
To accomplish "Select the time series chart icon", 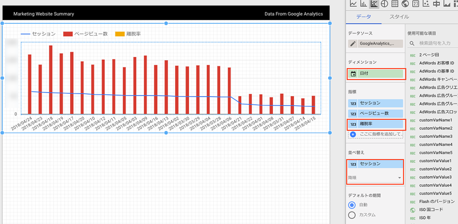I will [x=354, y=4].
